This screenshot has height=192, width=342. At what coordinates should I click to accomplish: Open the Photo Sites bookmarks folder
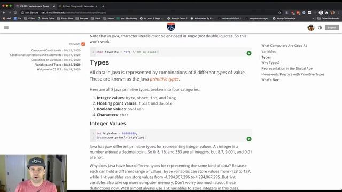[65, 18]
